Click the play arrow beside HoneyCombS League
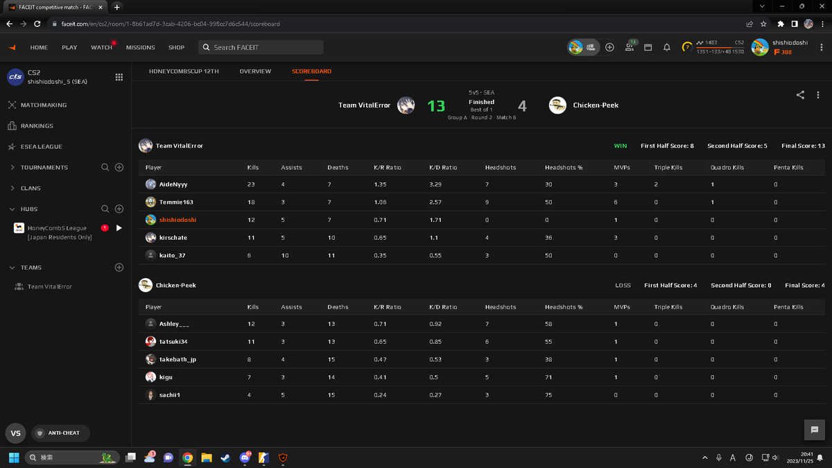The width and height of the screenshot is (832, 468). [x=119, y=228]
